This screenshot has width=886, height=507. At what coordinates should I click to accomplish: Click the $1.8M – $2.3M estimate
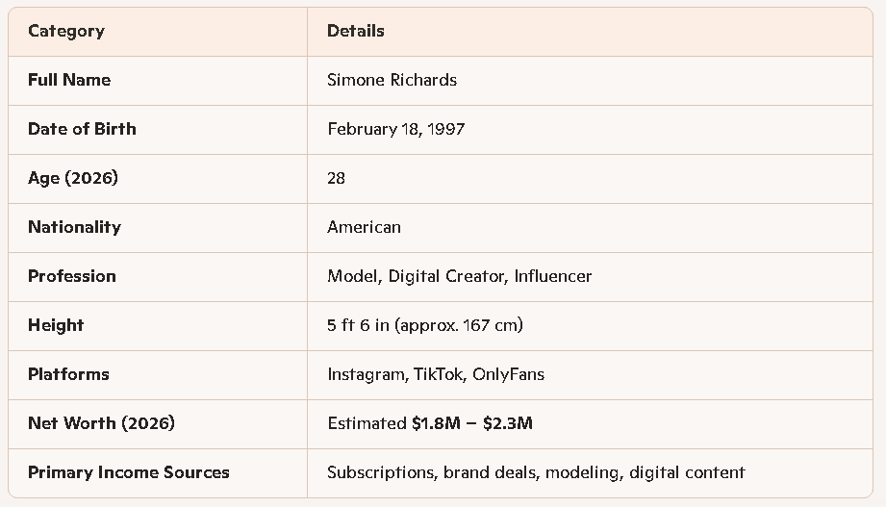point(471,423)
